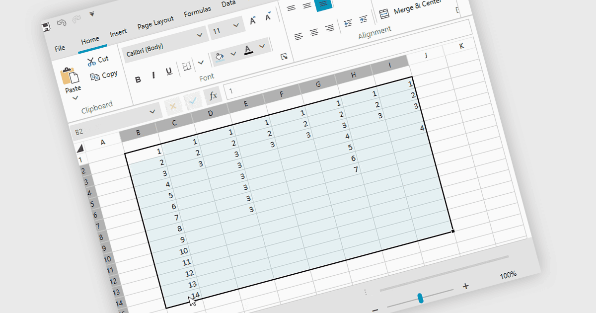Select column K header
Image resolution: width=596 pixels, height=313 pixels.
point(461,46)
